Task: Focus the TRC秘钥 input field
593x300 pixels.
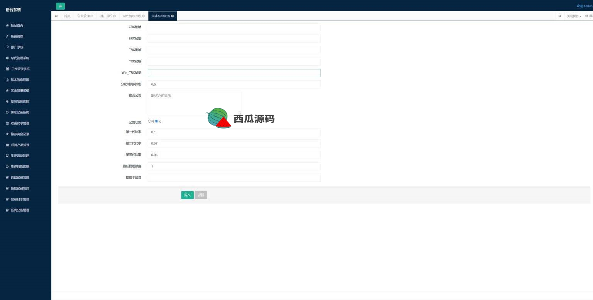Action: click(234, 61)
